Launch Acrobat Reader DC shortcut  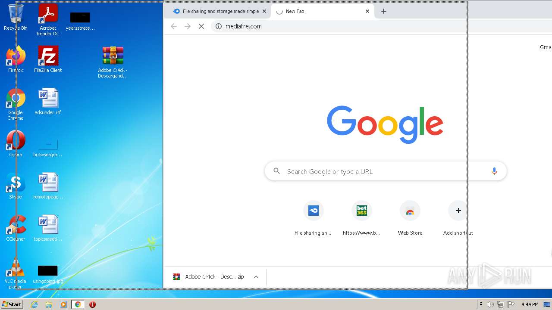[x=48, y=20]
